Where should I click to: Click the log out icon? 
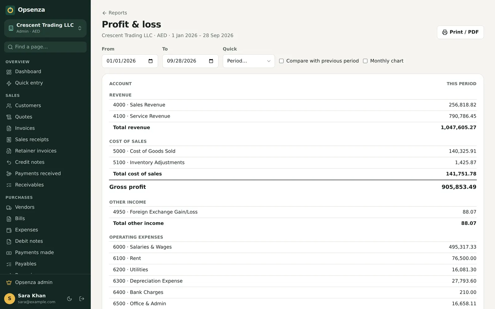(x=82, y=299)
